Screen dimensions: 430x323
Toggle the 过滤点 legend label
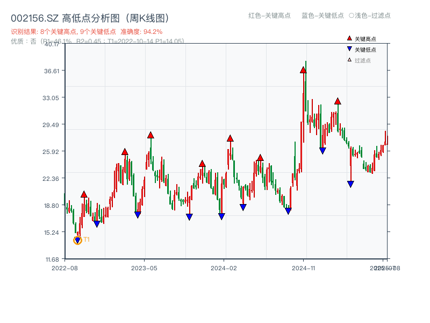pyautogui.click(x=362, y=60)
